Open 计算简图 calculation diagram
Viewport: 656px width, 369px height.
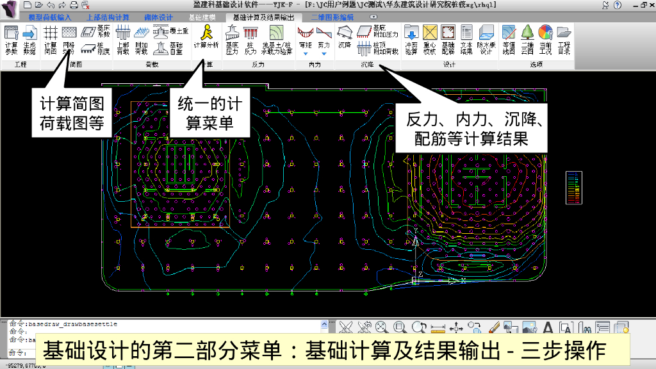pos(51,40)
